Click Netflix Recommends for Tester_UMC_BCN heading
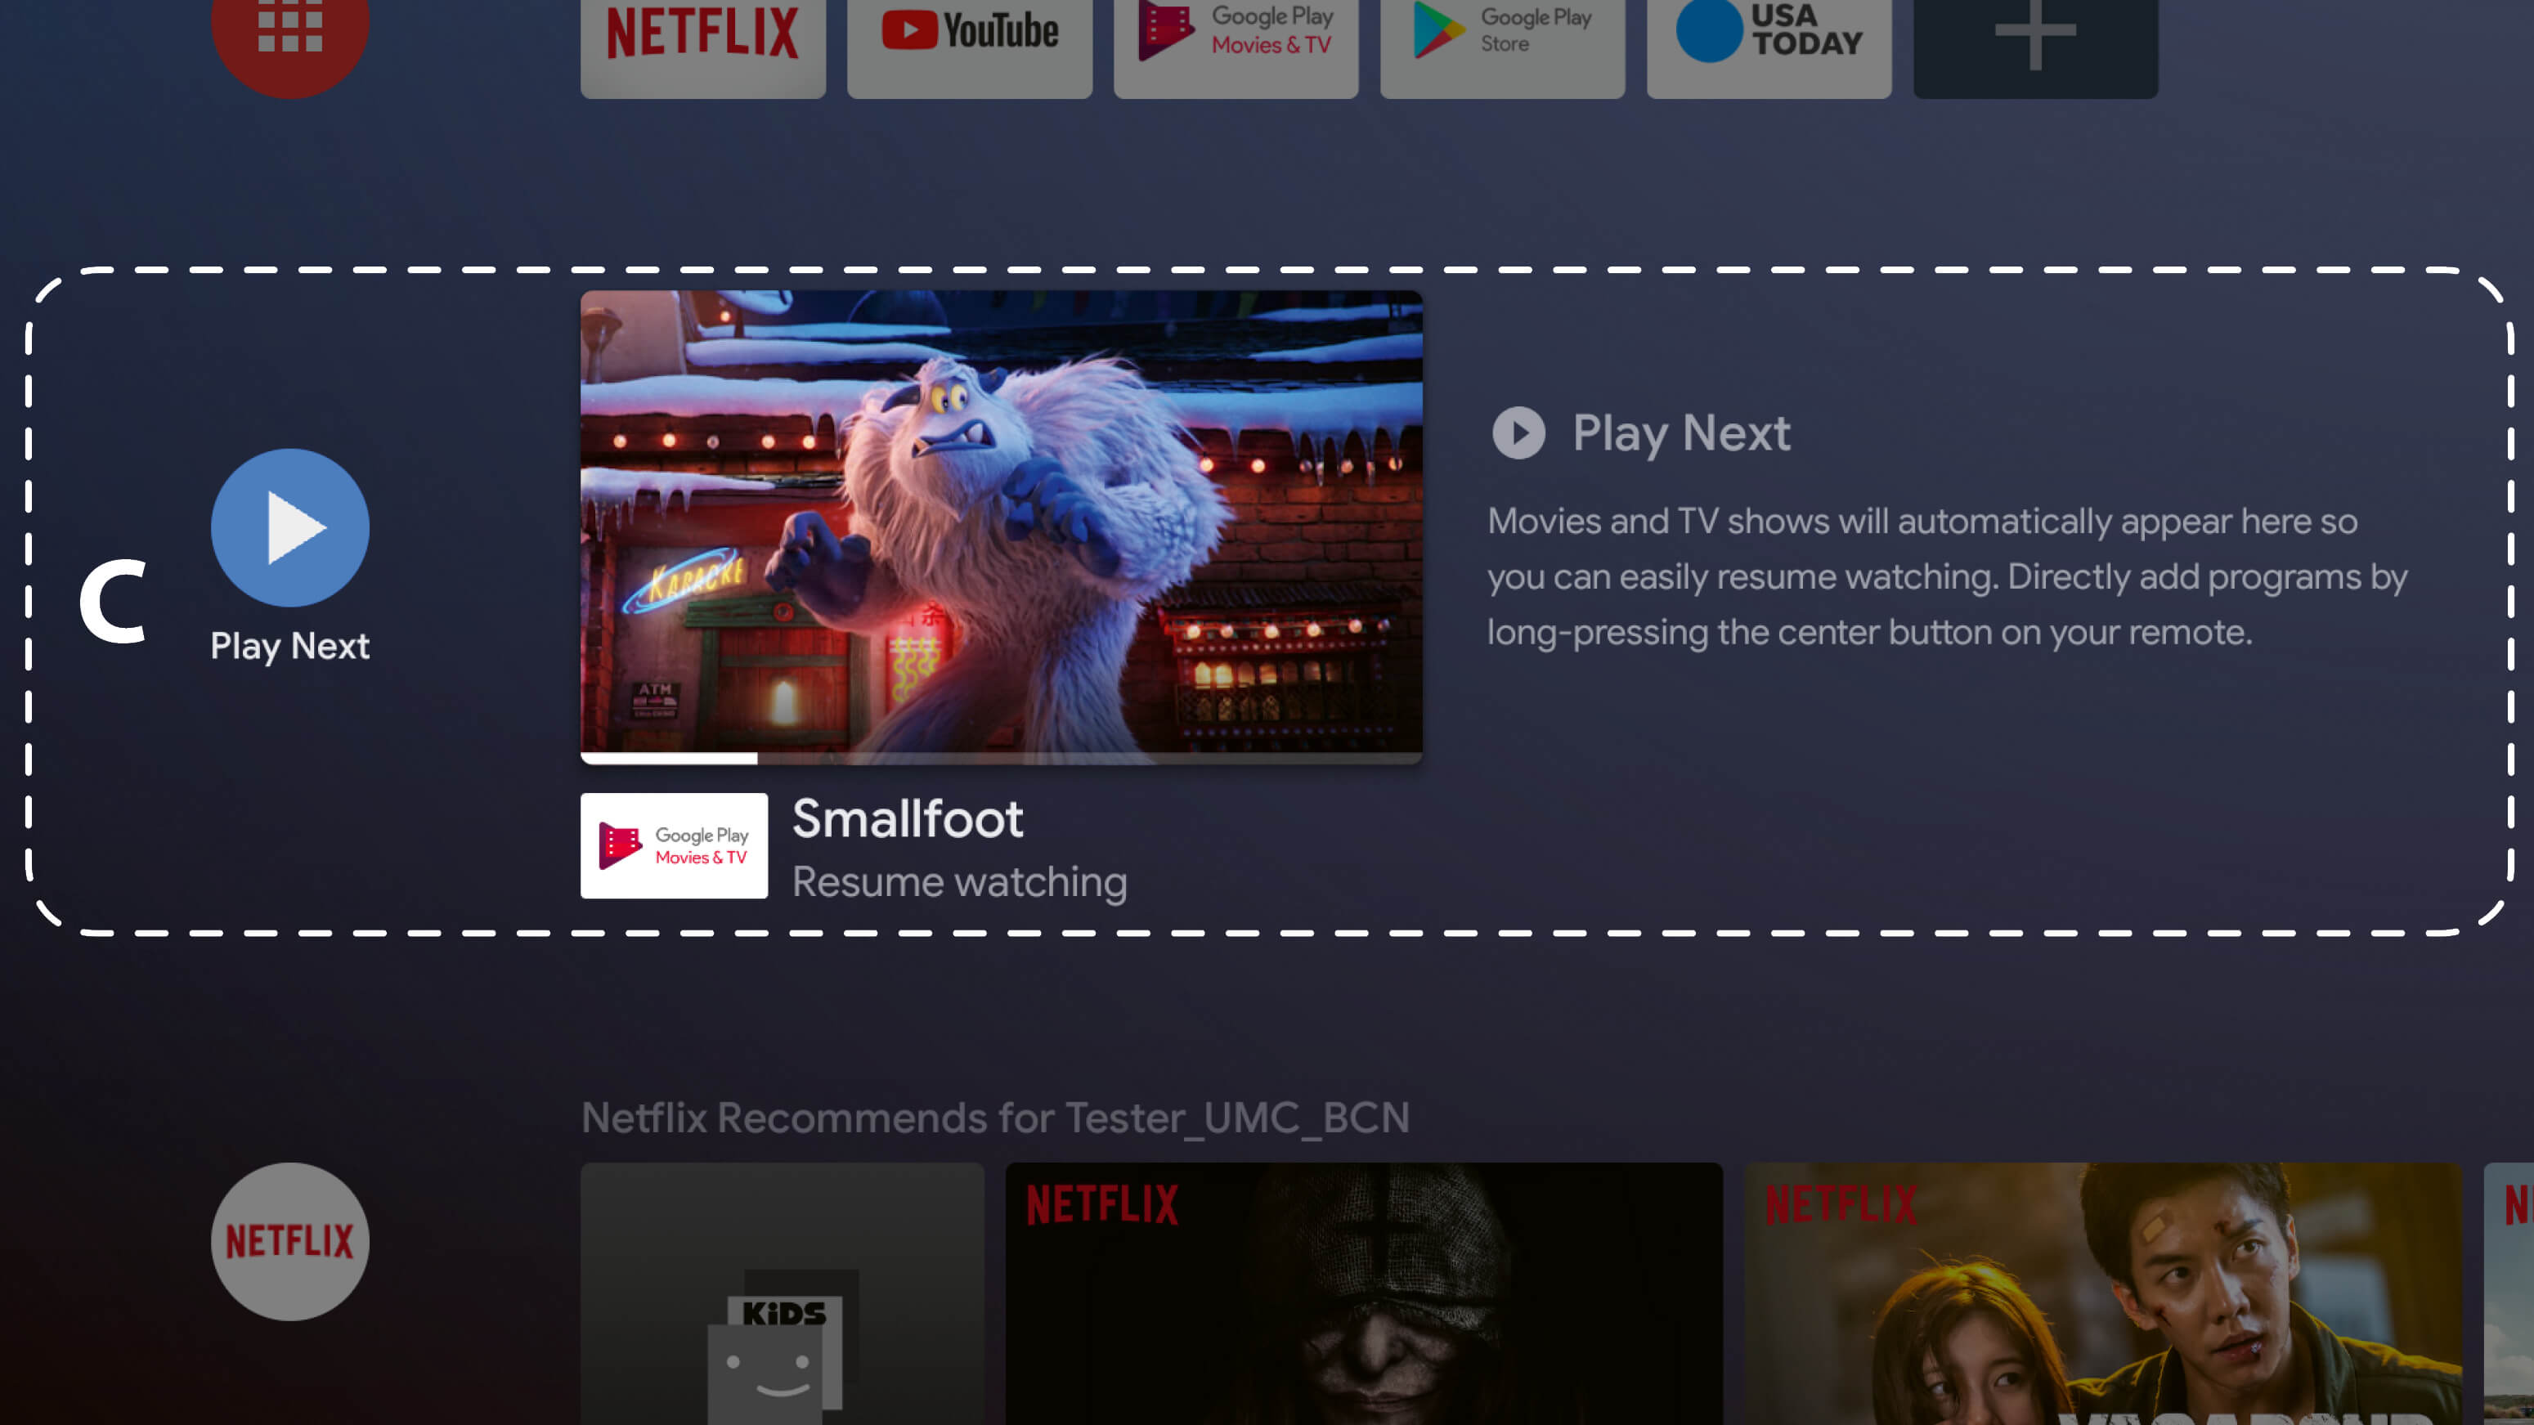 (995, 1118)
